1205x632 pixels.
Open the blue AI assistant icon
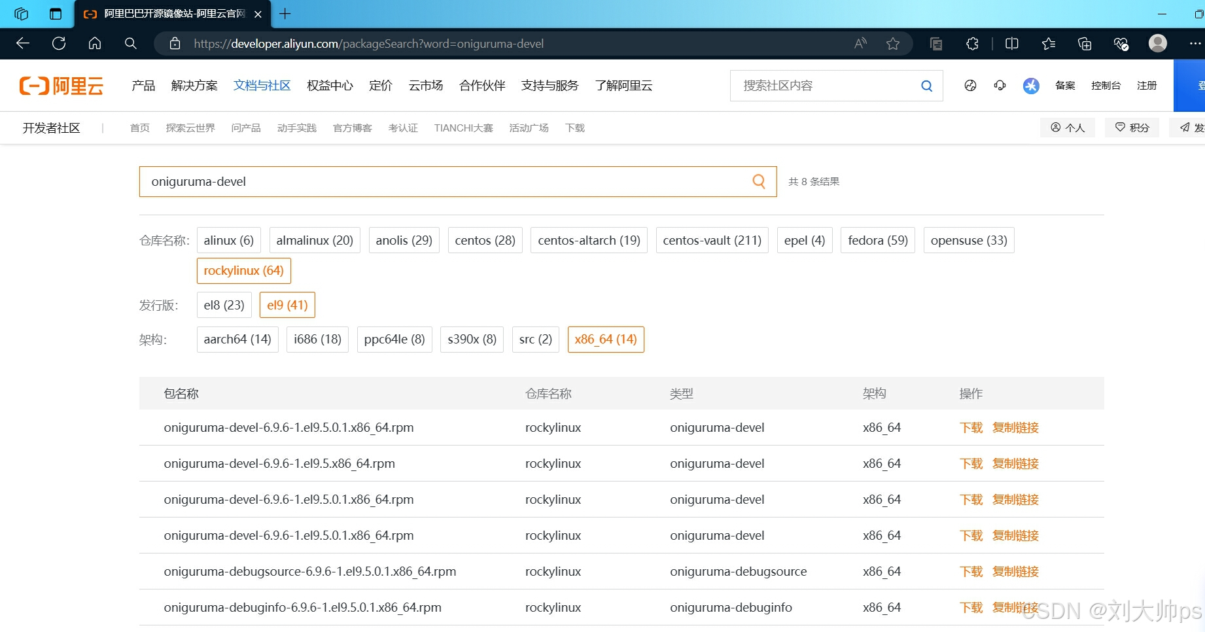tap(1031, 86)
